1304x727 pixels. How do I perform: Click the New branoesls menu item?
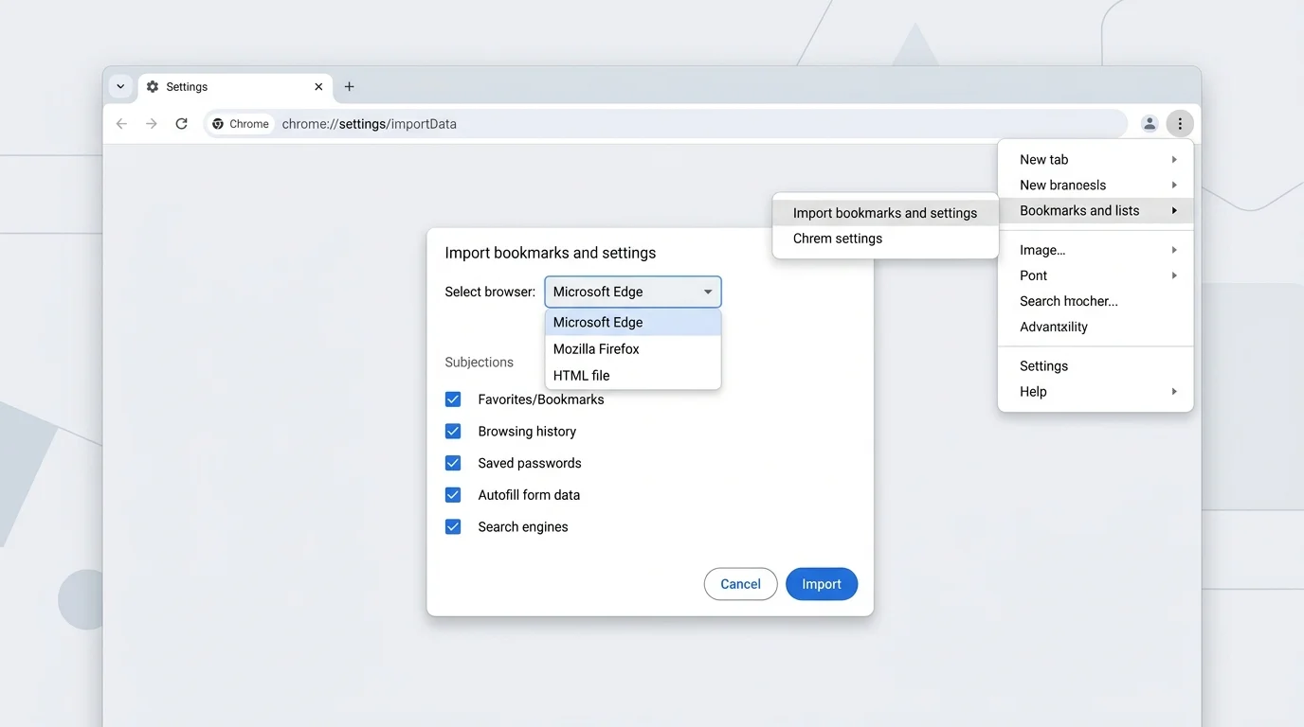pyautogui.click(x=1096, y=186)
